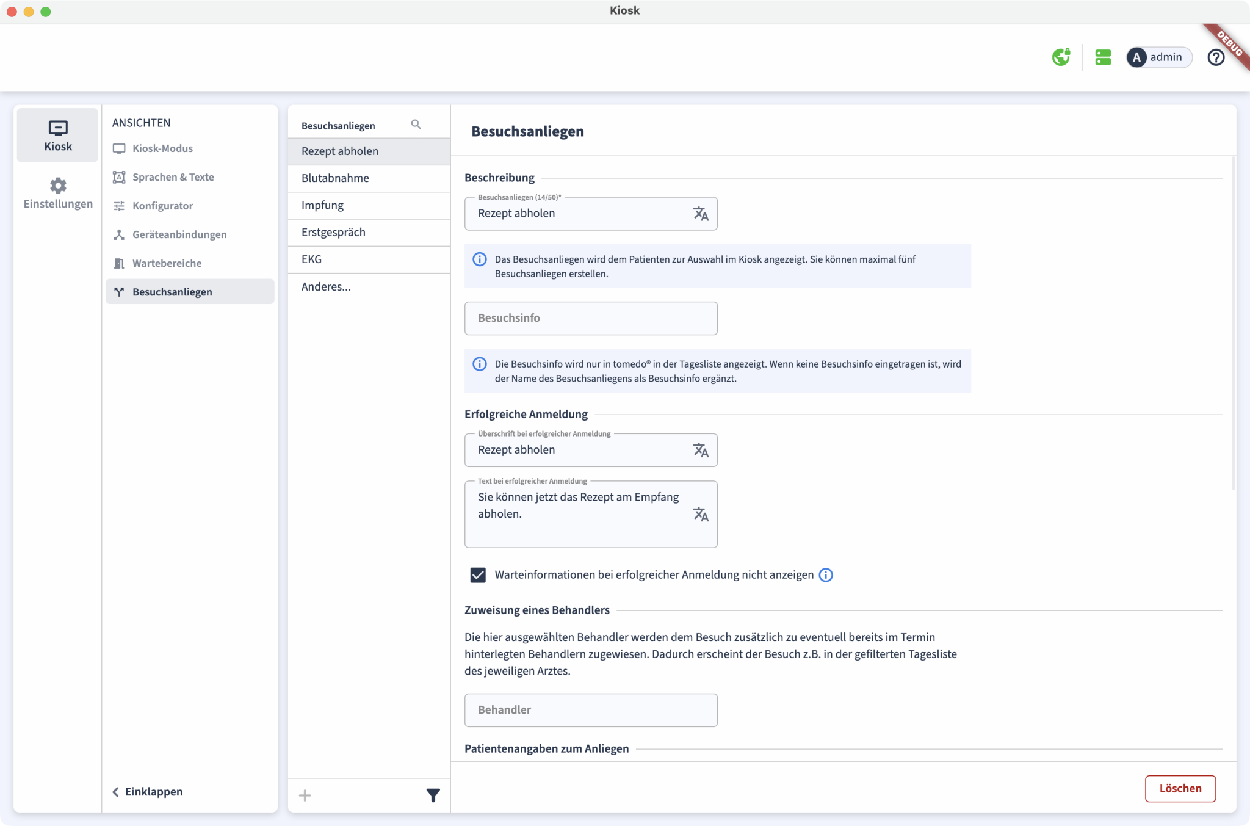Open Sprachen & Texte view
1250x826 pixels.
173,177
